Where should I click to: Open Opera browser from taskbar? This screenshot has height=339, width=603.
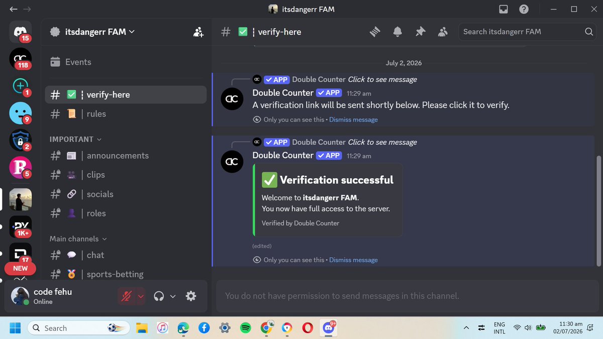click(308, 328)
